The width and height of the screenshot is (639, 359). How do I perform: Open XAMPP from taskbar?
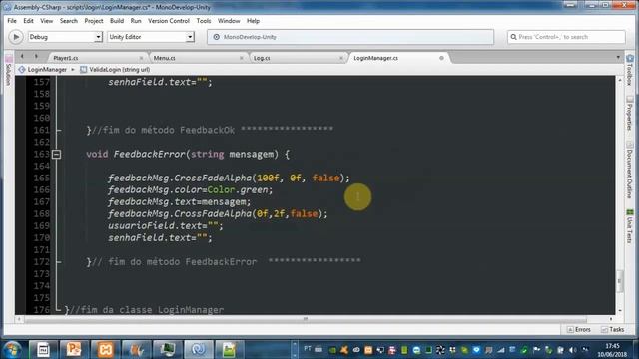click(105, 350)
